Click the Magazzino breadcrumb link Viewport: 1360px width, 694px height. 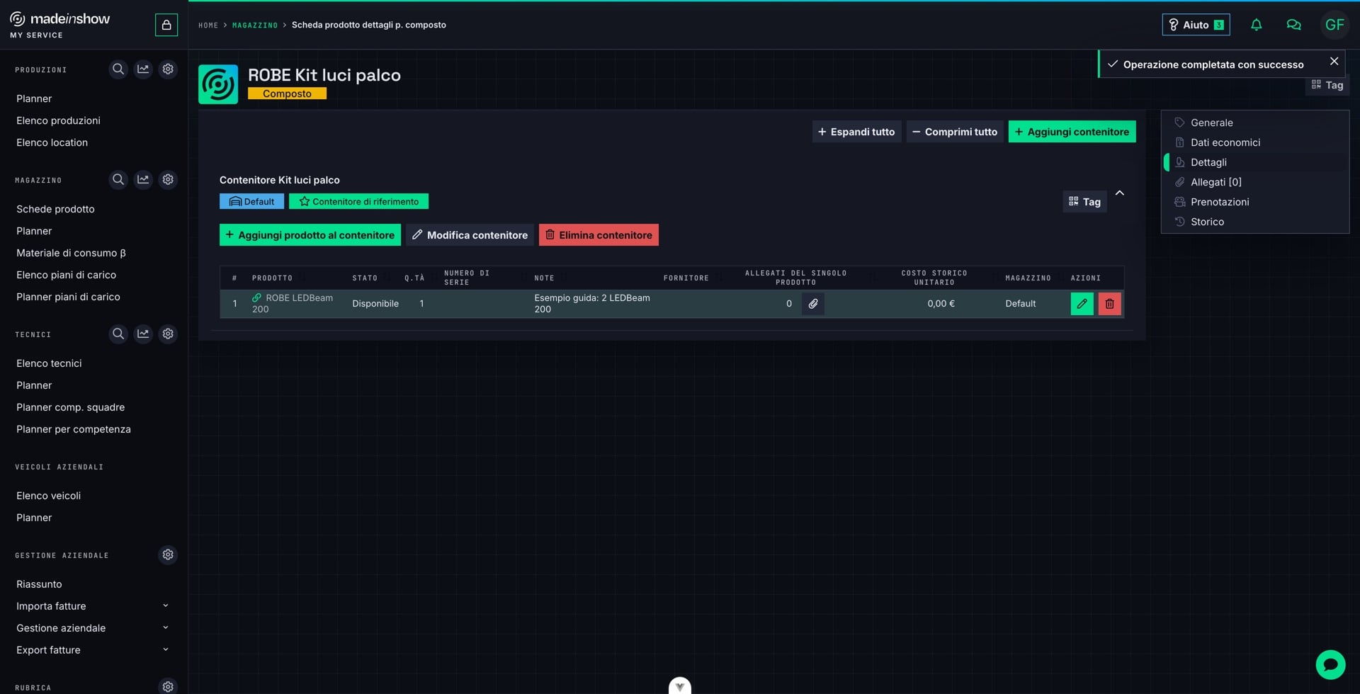(x=255, y=25)
